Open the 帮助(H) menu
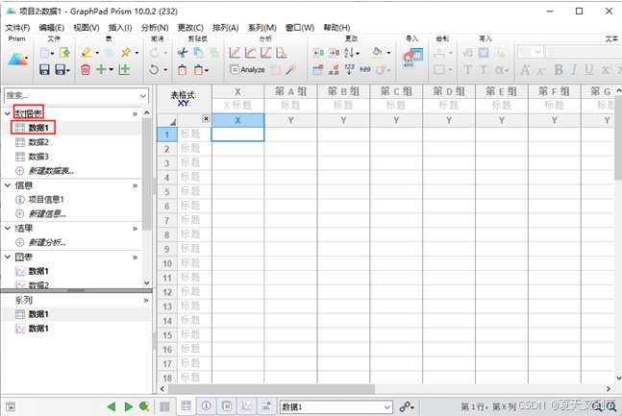This screenshot has height=416, width=622. coord(336,28)
